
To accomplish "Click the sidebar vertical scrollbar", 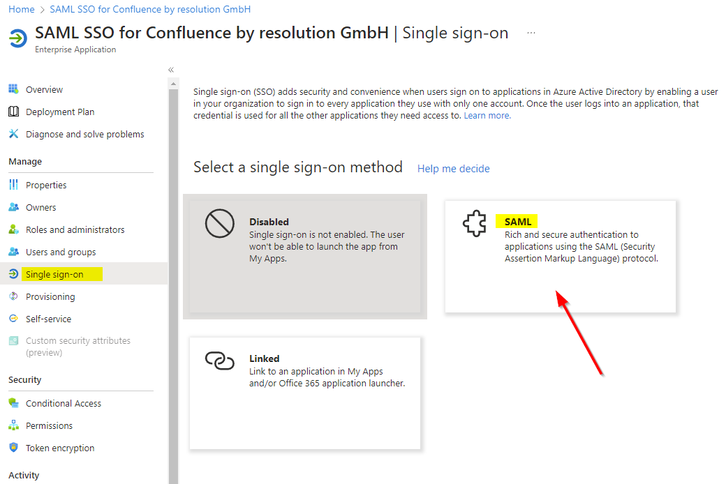I will 173,279.
